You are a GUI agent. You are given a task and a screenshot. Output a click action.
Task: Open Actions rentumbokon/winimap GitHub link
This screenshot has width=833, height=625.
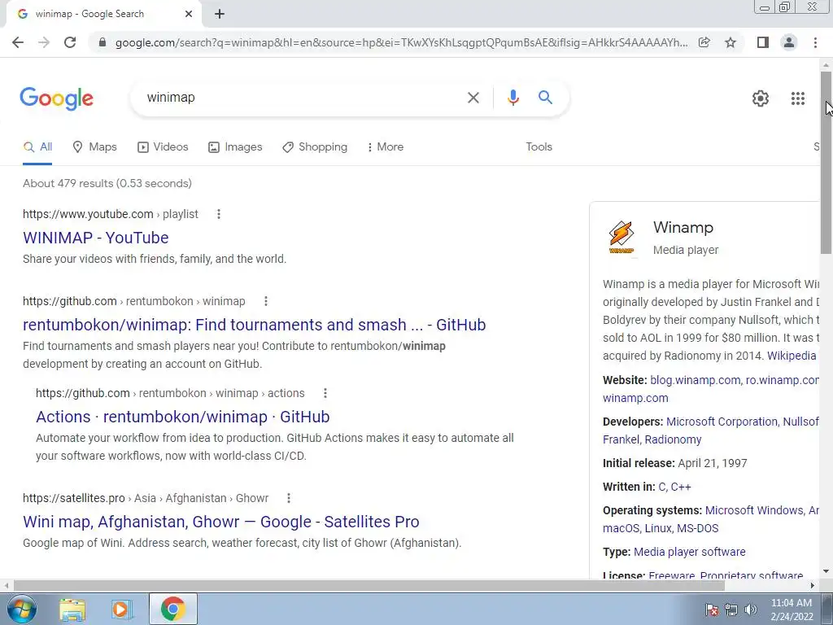point(183,417)
